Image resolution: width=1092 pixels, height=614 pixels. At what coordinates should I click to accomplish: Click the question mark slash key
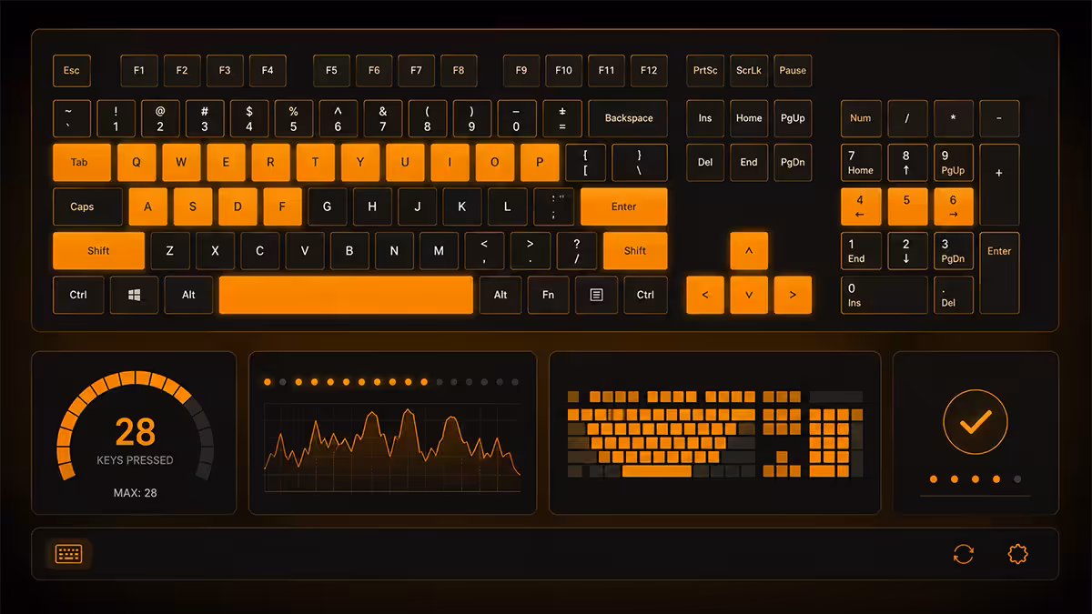(576, 251)
